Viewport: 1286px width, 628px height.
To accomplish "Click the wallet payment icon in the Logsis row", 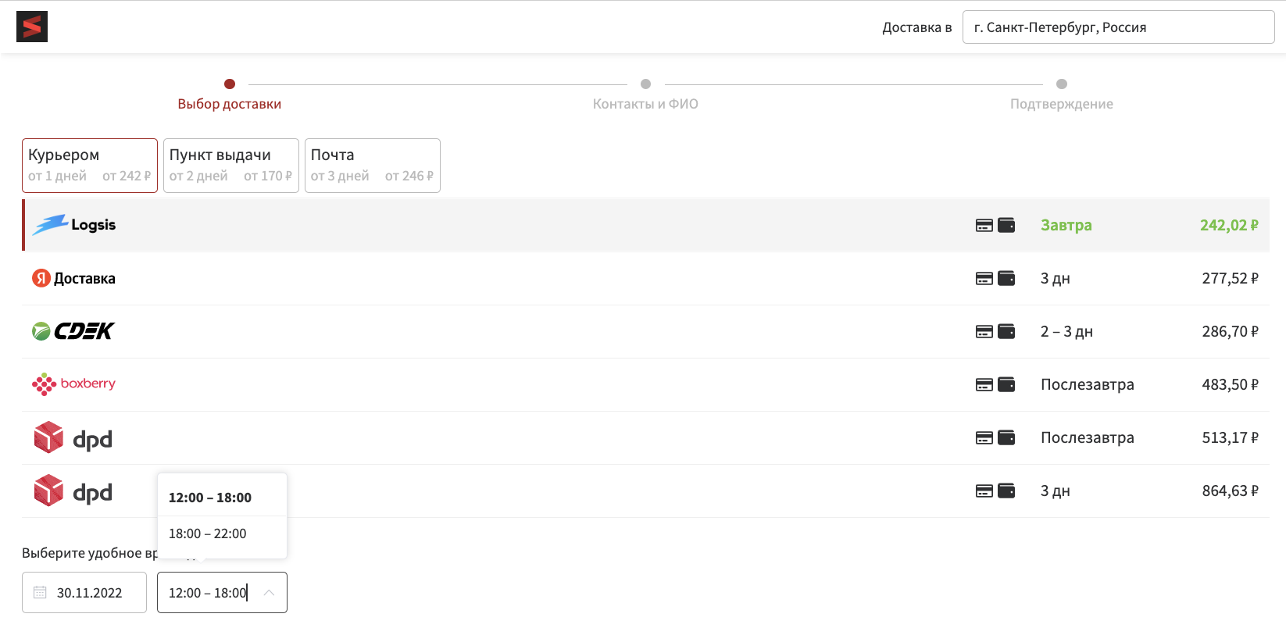I will click(1006, 225).
